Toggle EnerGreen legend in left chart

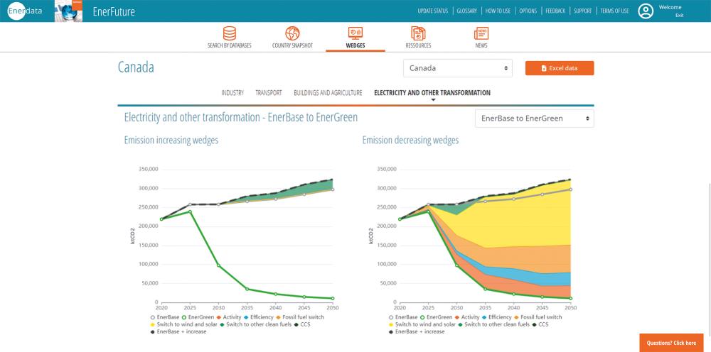coord(198,317)
